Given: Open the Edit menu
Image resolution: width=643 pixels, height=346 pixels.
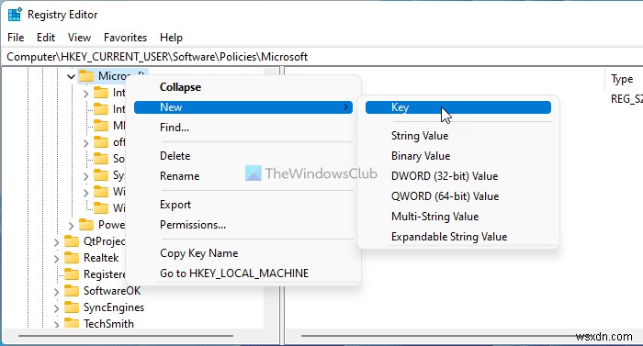Looking at the screenshot, I should pos(46,38).
